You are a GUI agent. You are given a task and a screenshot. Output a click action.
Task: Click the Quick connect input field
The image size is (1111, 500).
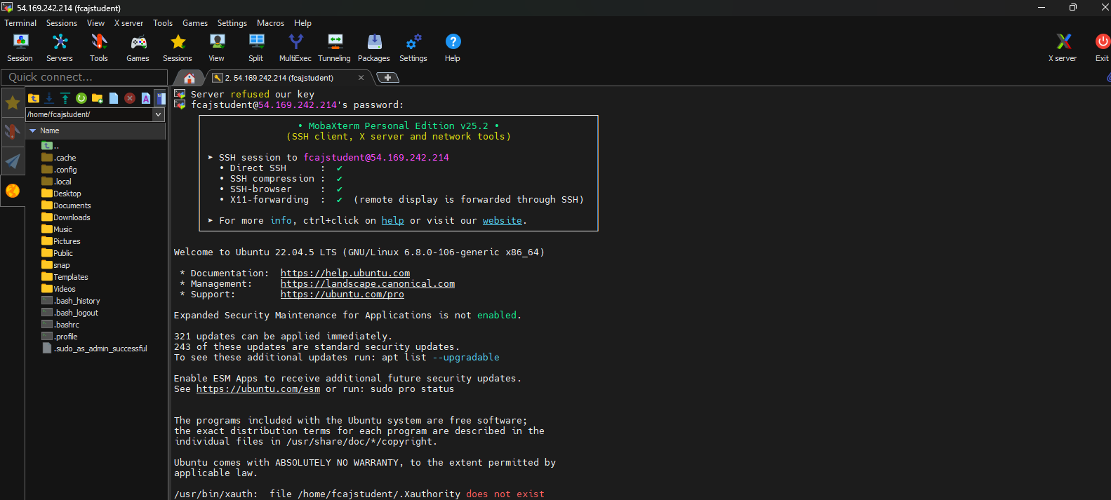(84, 77)
